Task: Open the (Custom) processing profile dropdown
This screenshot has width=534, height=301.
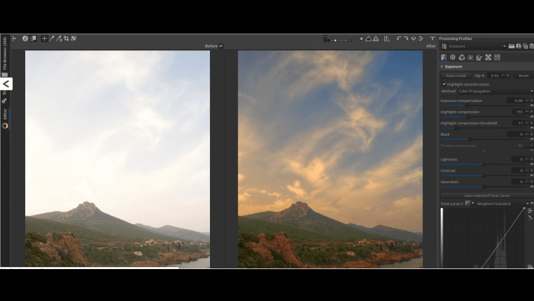Action: pyautogui.click(x=478, y=46)
